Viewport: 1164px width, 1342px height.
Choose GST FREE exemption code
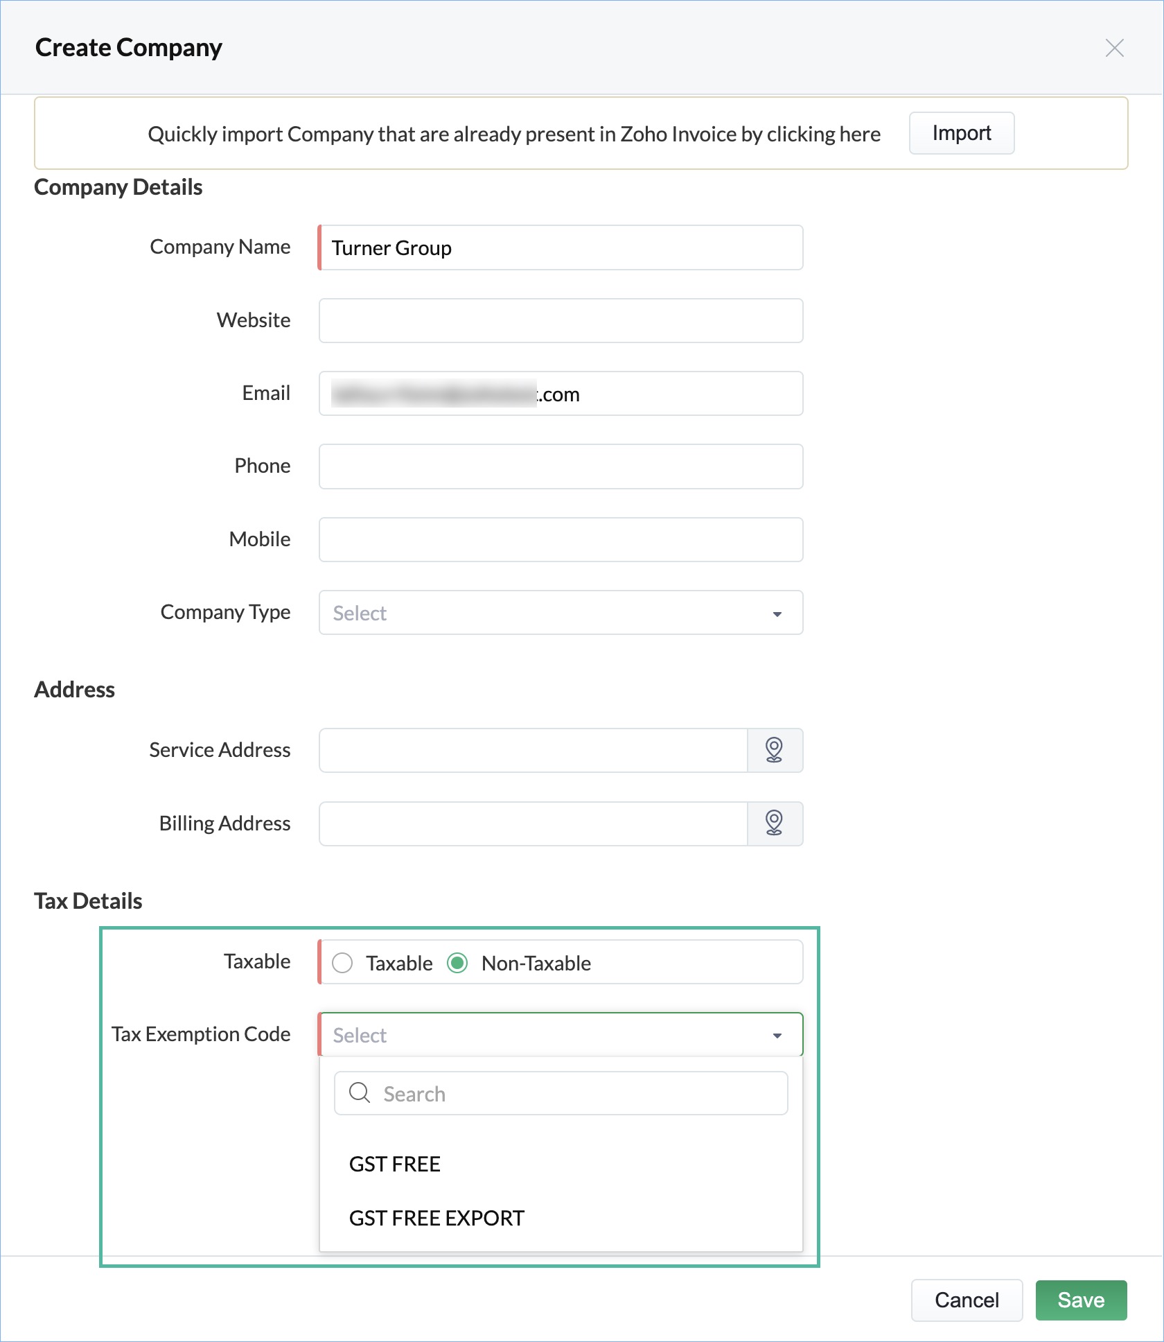coord(561,1164)
